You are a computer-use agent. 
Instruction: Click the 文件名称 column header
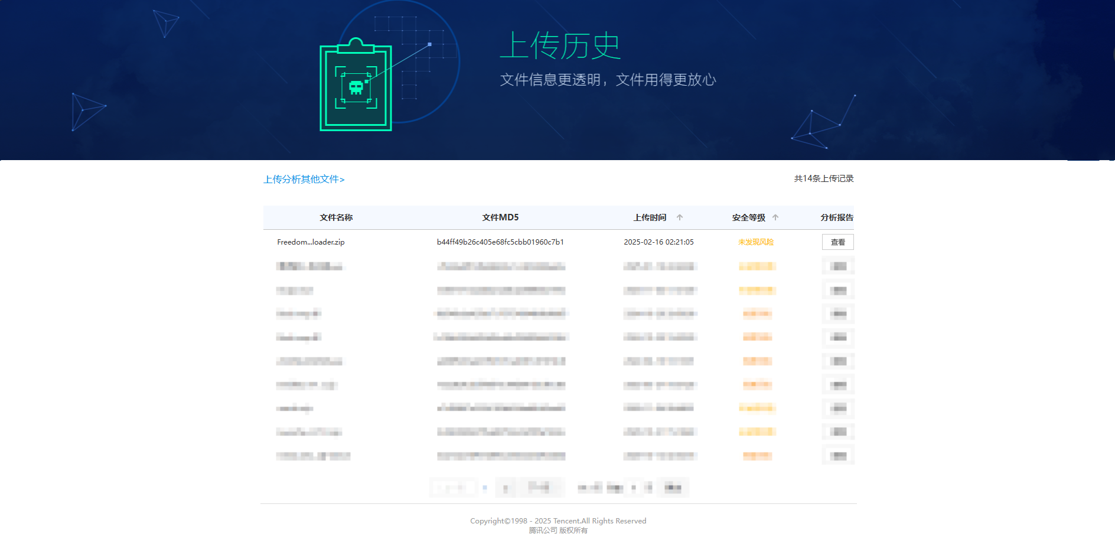pos(336,217)
